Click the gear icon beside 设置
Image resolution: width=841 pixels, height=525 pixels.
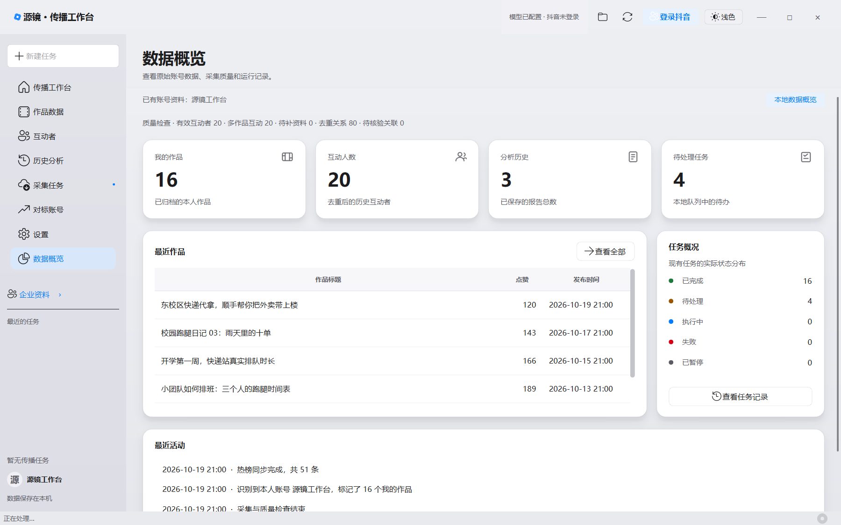pyautogui.click(x=24, y=234)
